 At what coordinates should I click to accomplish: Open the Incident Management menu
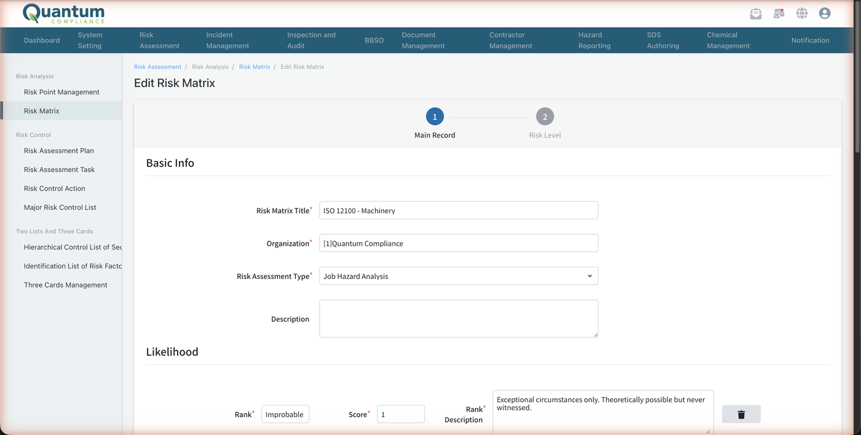pyautogui.click(x=228, y=41)
